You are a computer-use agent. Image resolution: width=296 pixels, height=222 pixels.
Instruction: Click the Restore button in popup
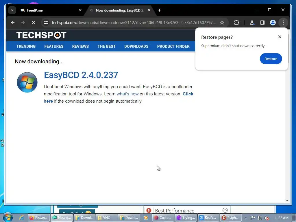click(271, 59)
